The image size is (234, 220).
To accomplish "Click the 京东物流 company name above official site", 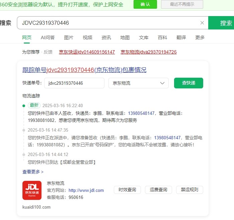I will point(56,183).
